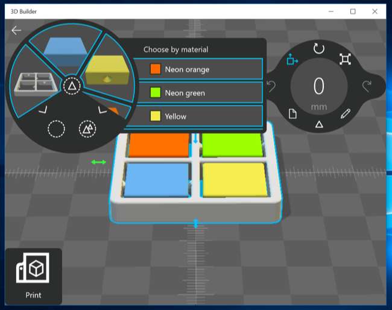This screenshot has width=392, height=310.
Task: Click center dashed triangle selection button
Action: [72, 86]
